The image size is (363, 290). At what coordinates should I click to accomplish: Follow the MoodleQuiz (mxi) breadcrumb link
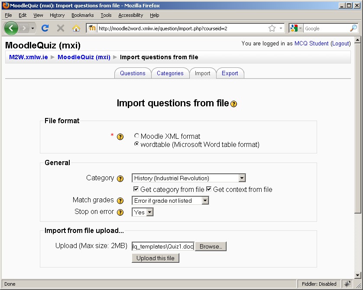(84, 57)
